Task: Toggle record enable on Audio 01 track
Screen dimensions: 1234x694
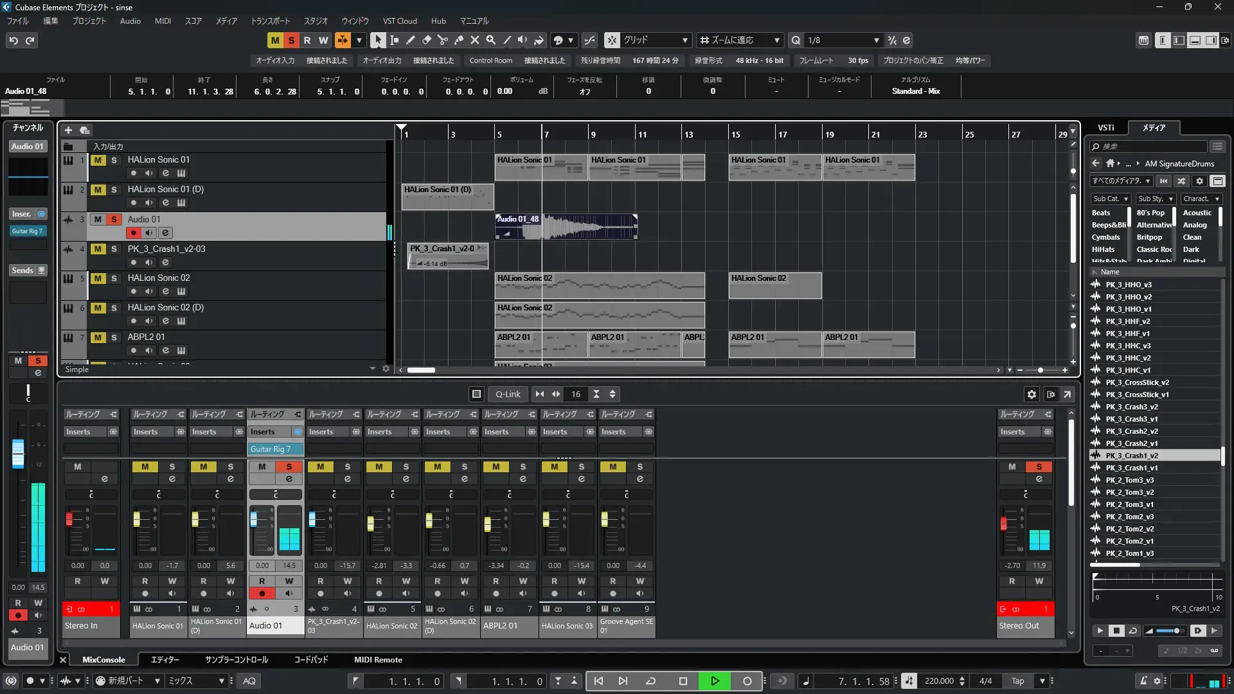Action: click(x=134, y=233)
